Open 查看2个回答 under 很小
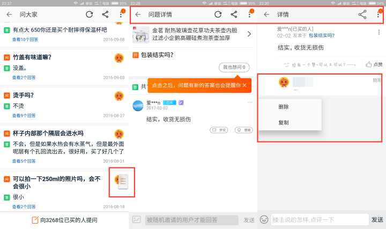The width and height of the screenshot is (386, 229). pos(24,206)
